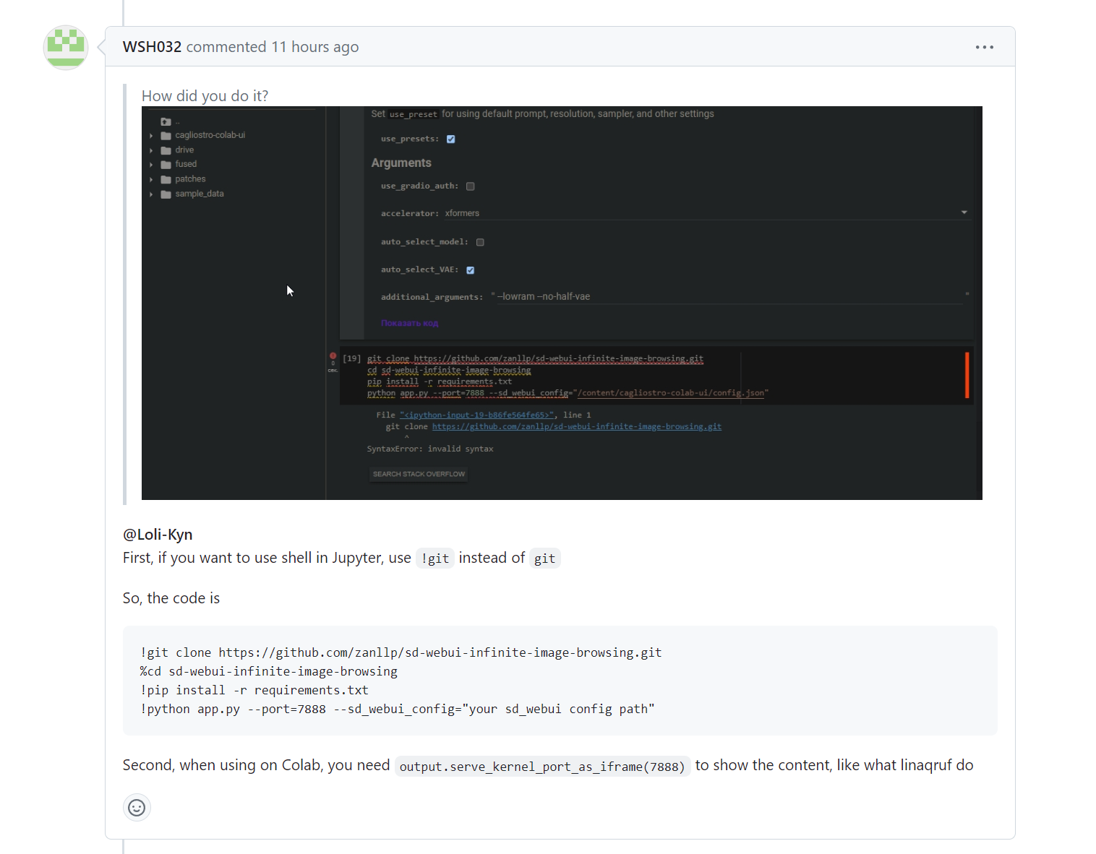
Task: Click the purple show-code link in screenshot
Action: point(410,323)
